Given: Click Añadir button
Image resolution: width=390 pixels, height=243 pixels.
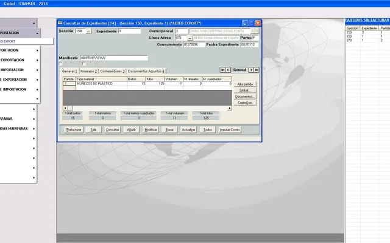Looking at the screenshot, I should click(132, 129).
